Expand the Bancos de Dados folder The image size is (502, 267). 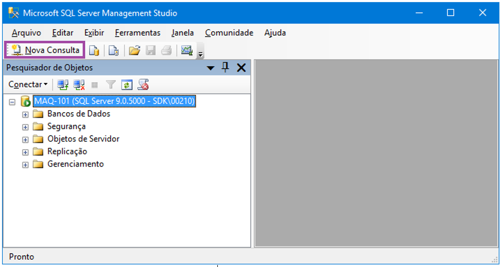click(26, 114)
